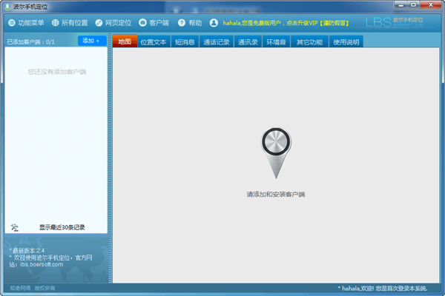The height and width of the screenshot is (296, 445).
Task: Open the 通讯录 tab
Action: pyautogui.click(x=248, y=42)
